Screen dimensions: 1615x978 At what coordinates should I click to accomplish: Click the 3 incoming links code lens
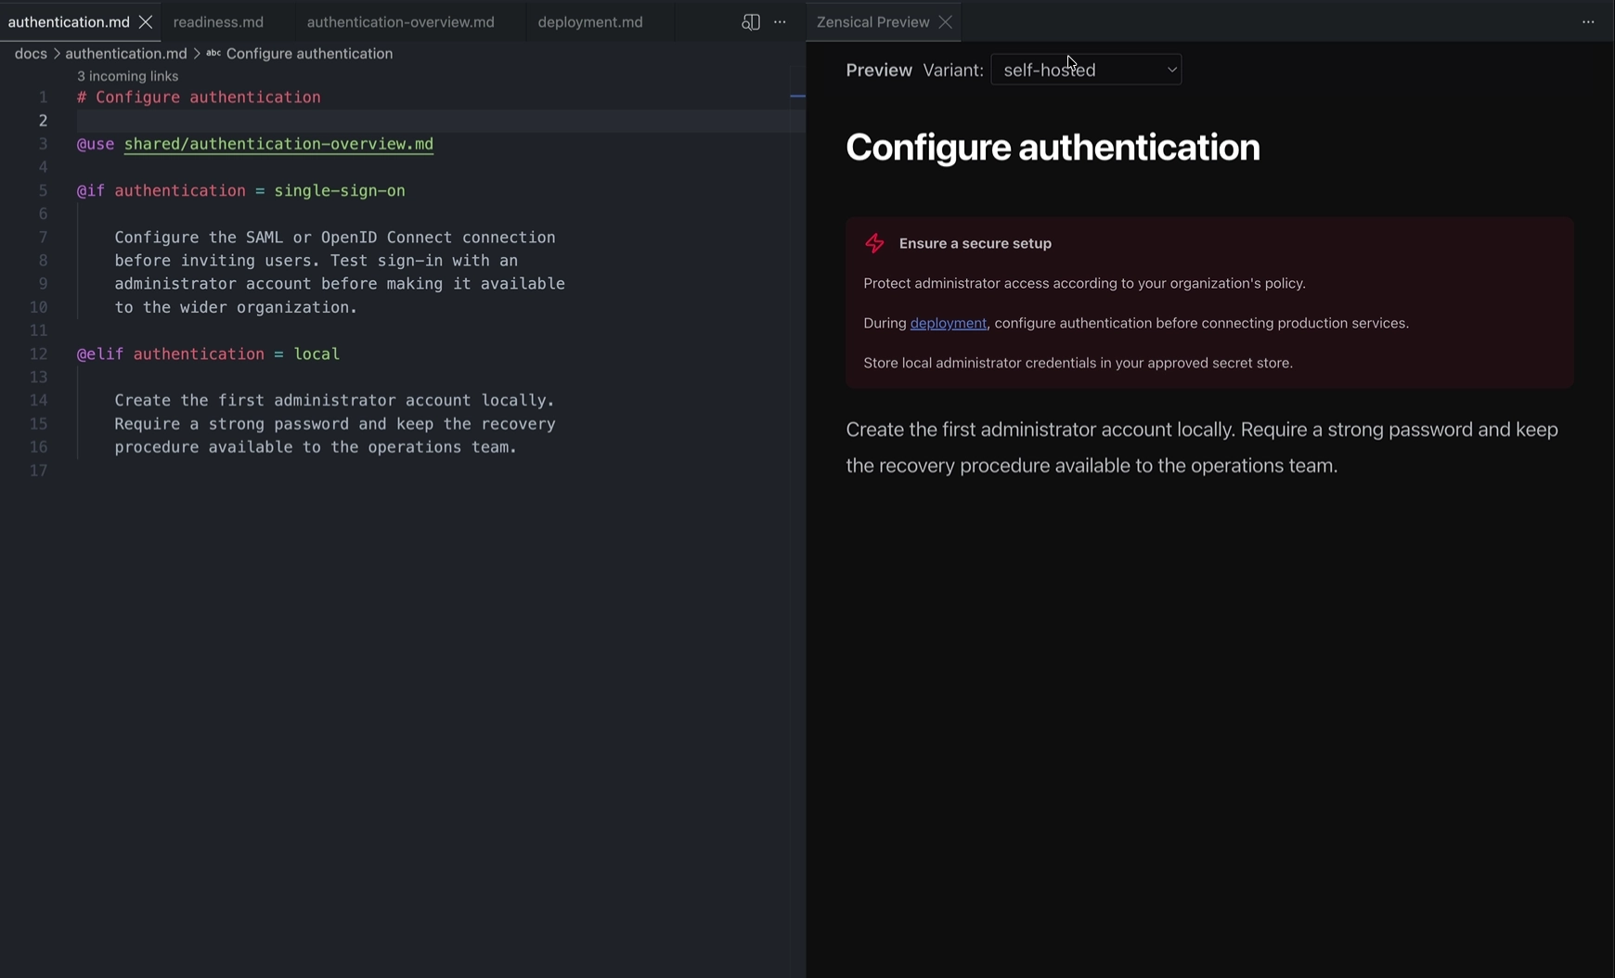click(127, 76)
